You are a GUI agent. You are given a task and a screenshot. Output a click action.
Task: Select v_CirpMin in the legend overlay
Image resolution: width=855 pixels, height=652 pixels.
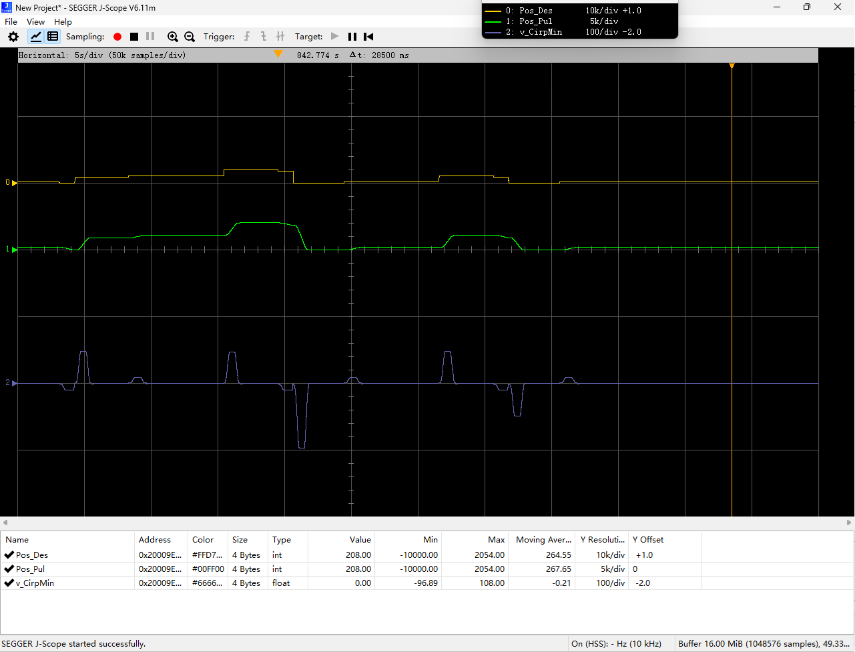coord(541,32)
